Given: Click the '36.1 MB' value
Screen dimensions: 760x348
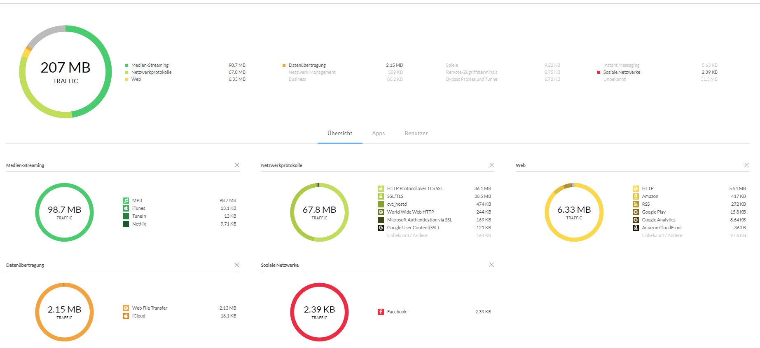Looking at the screenshot, I should (x=483, y=188).
